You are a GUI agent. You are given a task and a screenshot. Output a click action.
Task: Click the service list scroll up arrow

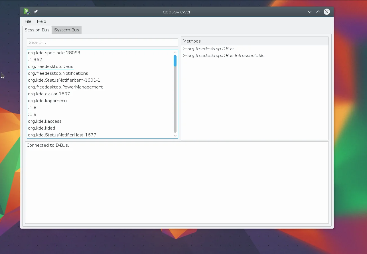coord(175,52)
